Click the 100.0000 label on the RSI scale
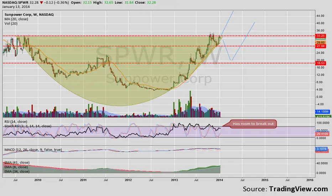The width and height of the screenshot is (332, 196). pos(323,123)
